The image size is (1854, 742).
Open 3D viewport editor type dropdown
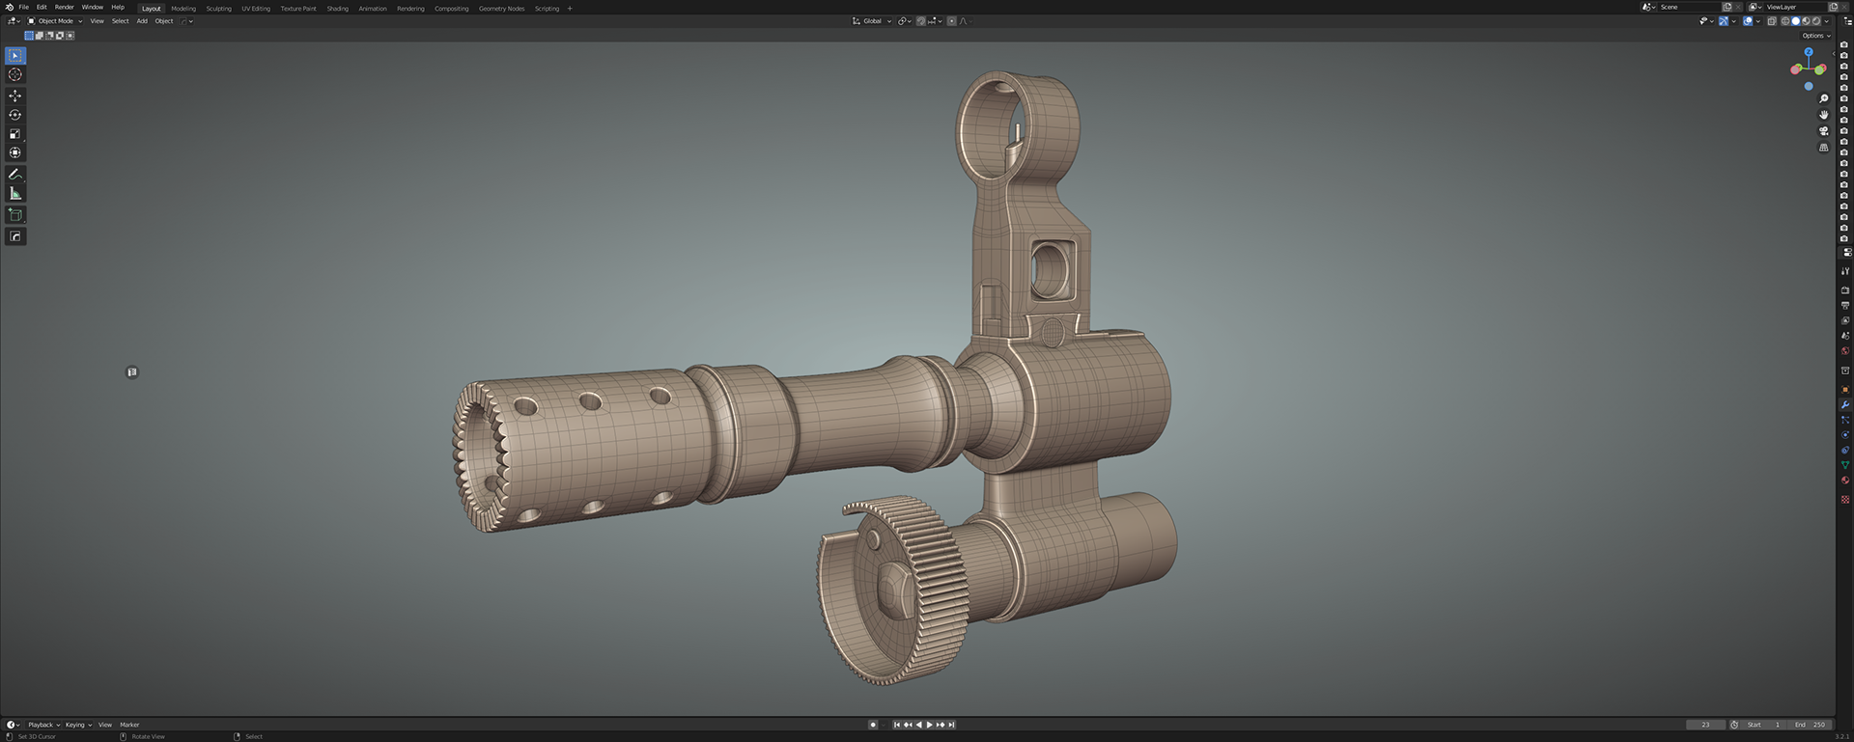[14, 21]
